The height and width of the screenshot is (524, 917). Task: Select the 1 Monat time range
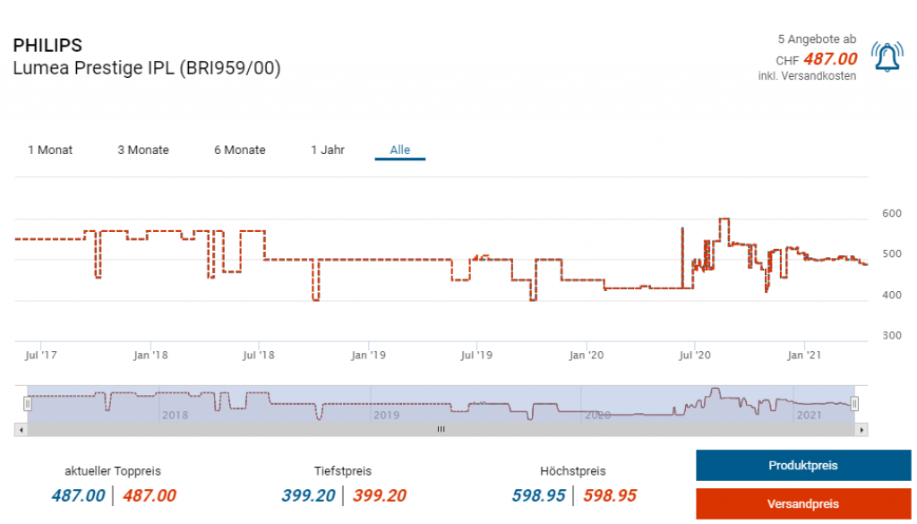50,150
